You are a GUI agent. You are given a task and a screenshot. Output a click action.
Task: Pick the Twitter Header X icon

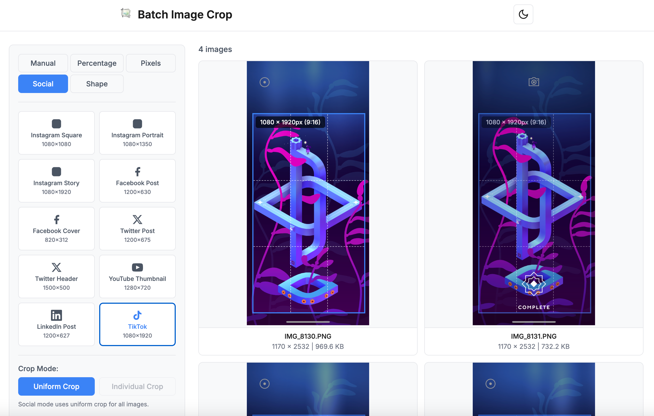point(56,267)
